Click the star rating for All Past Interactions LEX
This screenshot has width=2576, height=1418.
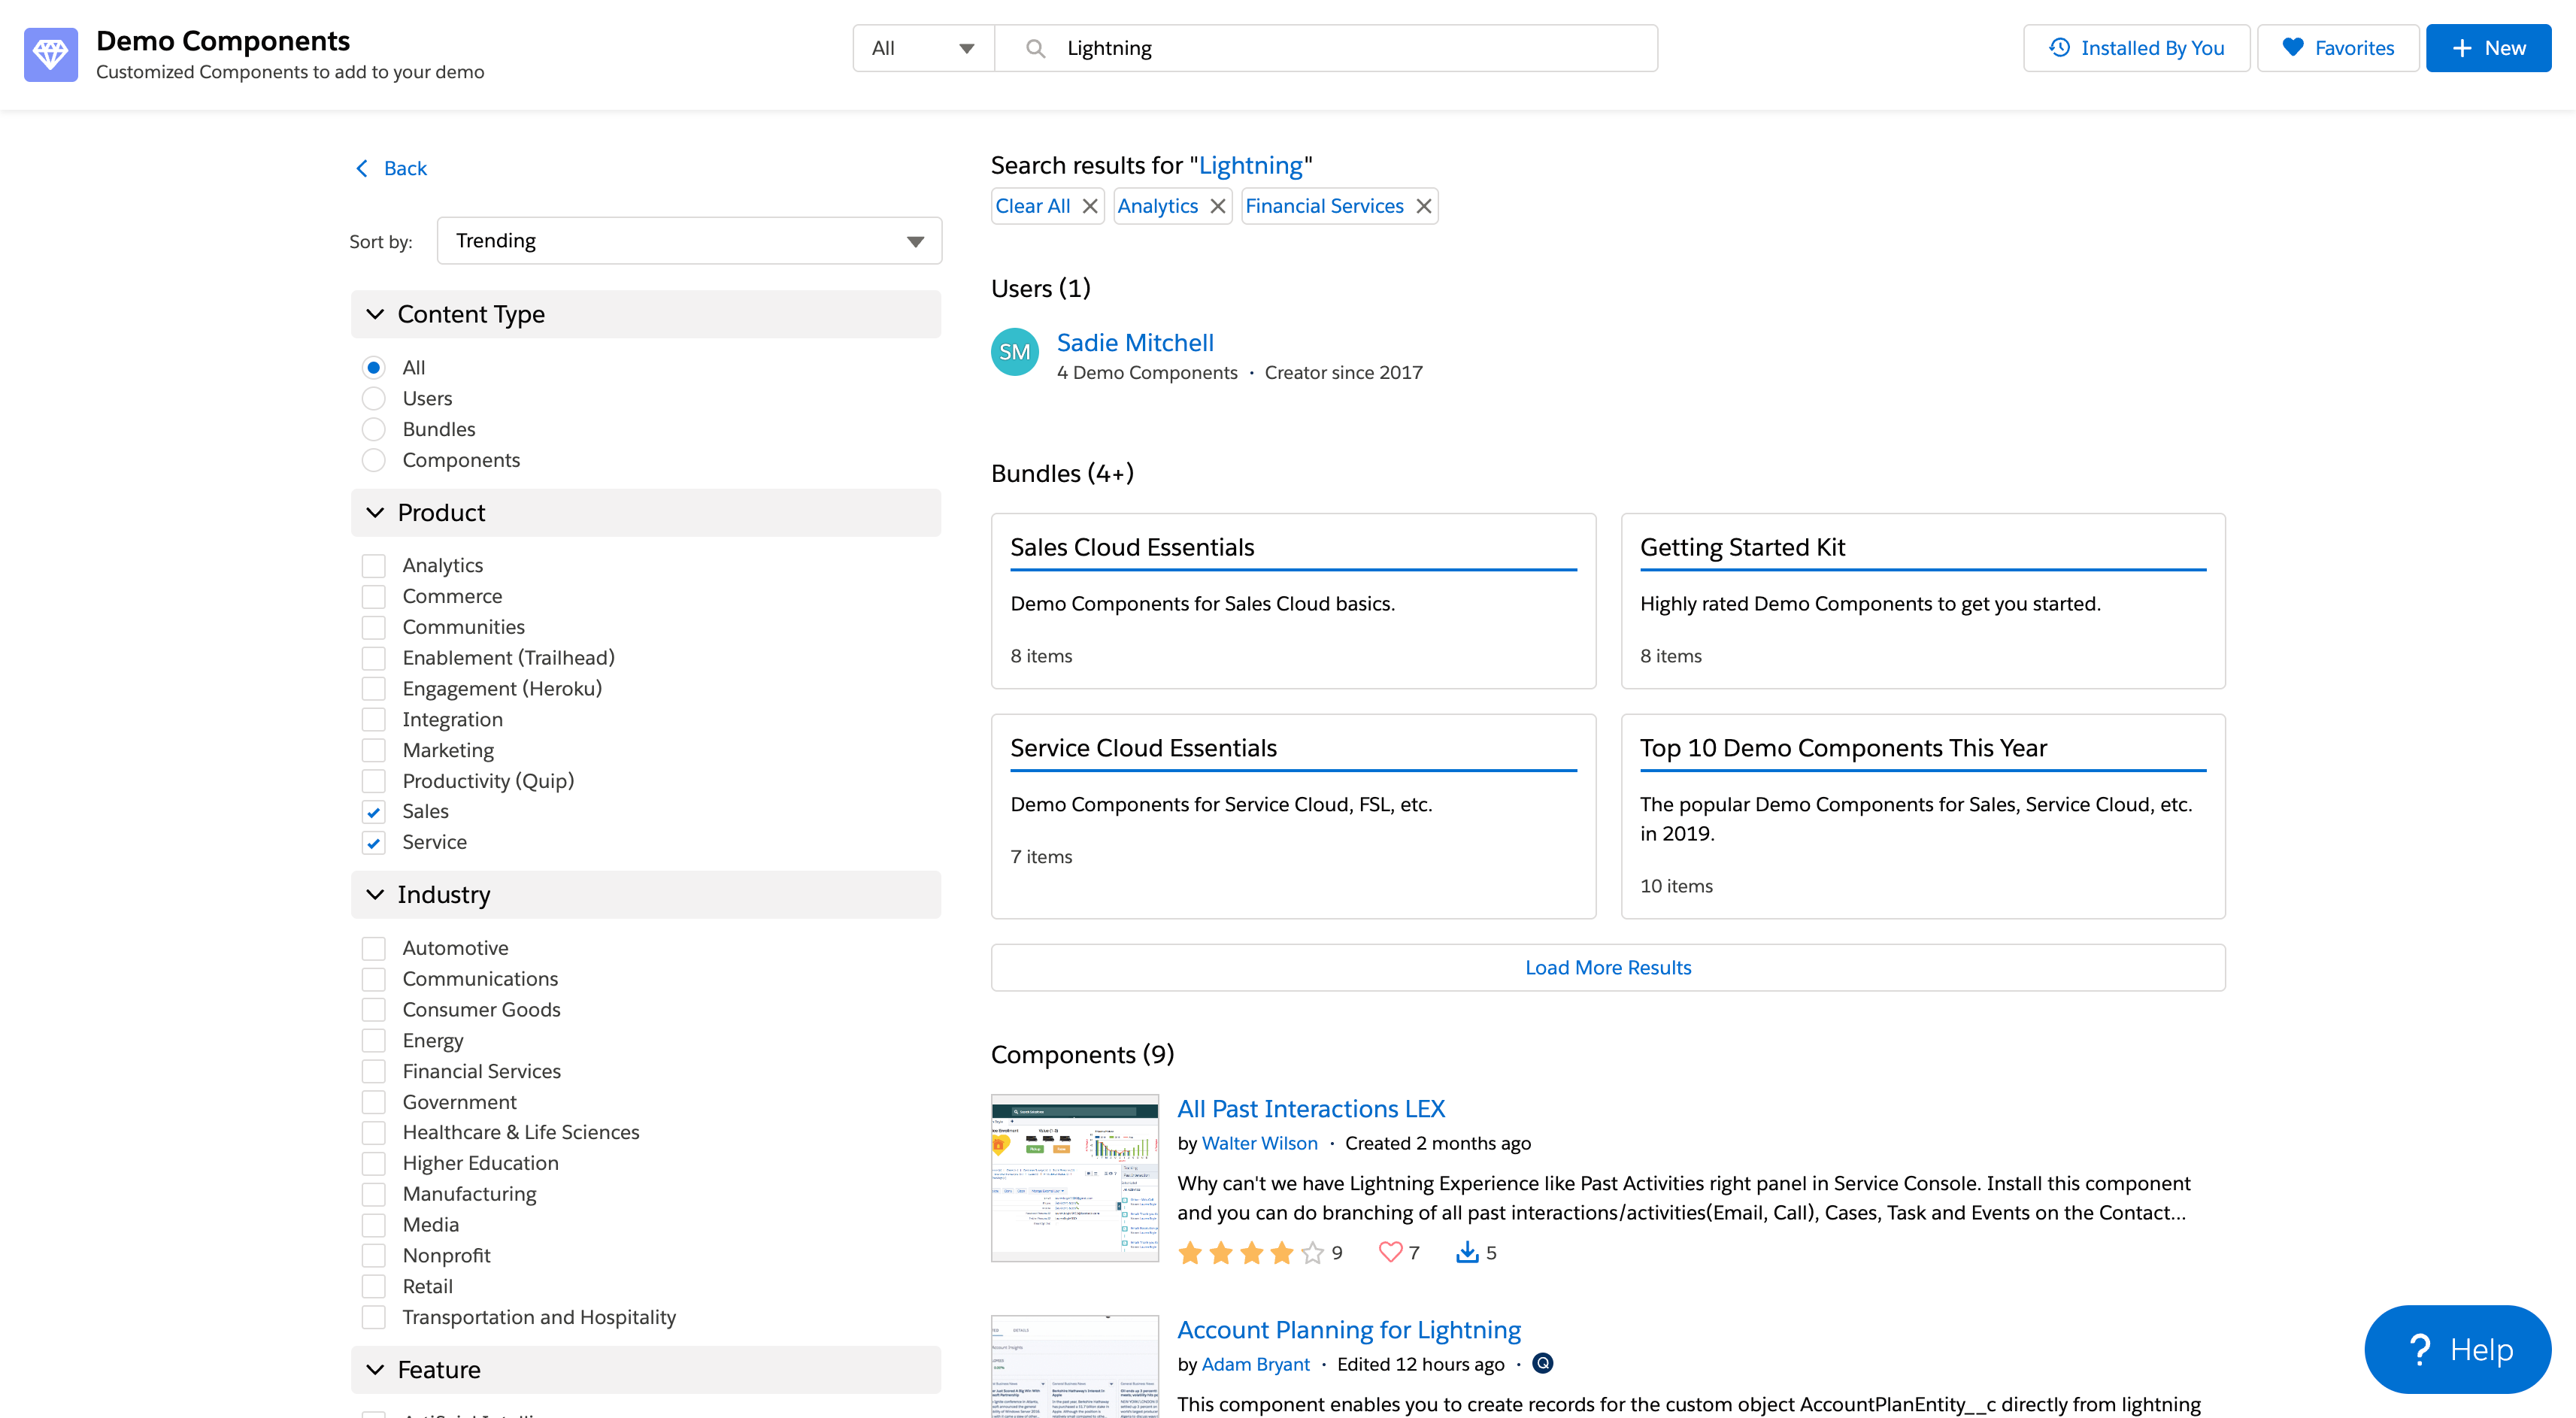click(1250, 1252)
